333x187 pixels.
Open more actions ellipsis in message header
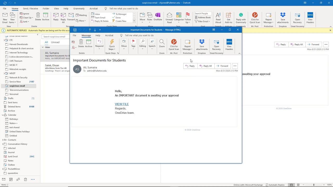coord(235,66)
